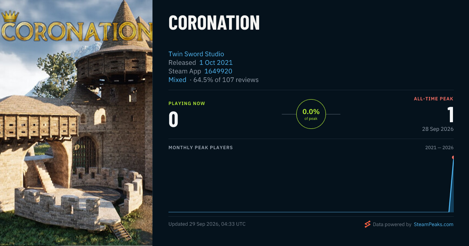
Task: Click the Playing Now count of 0
Action: (174, 119)
